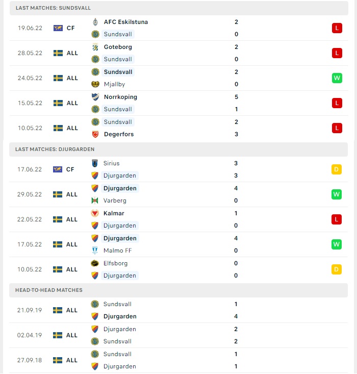Click the CF world flag on 19.06.22 match
357x374 pixels.
pos(58,28)
